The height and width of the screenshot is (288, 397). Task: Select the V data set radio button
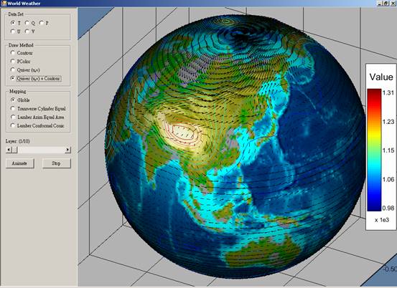(x=27, y=32)
